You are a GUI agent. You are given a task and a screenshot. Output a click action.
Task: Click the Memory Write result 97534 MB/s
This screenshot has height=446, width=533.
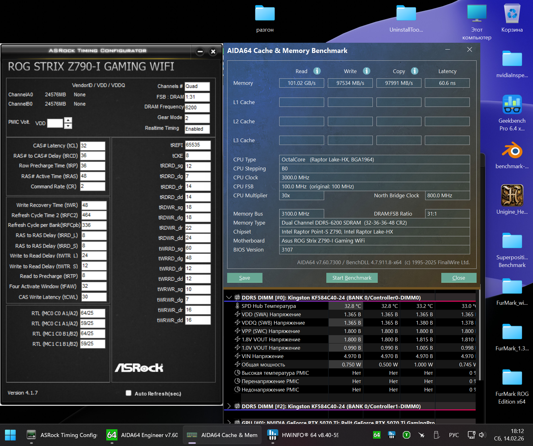pyautogui.click(x=350, y=83)
